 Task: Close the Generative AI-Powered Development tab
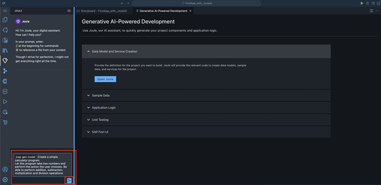tap(190, 11)
